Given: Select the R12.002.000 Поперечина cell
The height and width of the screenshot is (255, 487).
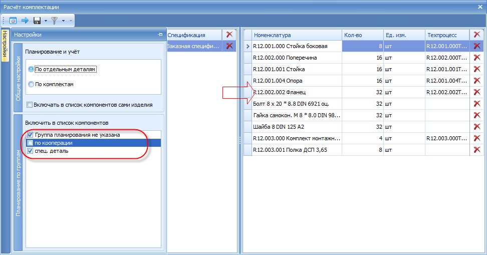Looking at the screenshot, I should click(x=297, y=58).
